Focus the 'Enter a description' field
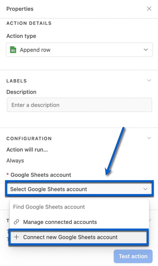This screenshot has width=158, height=266. (79, 105)
